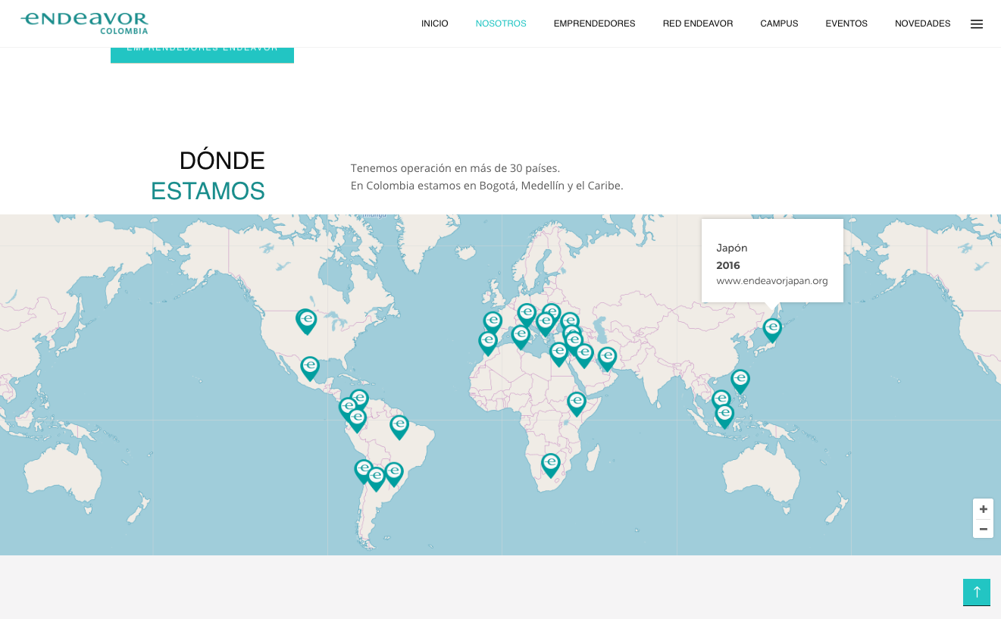The width and height of the screenshot is (1001, 619).
Task: Select the map marker in Kenya
Action: coord(577,403)
